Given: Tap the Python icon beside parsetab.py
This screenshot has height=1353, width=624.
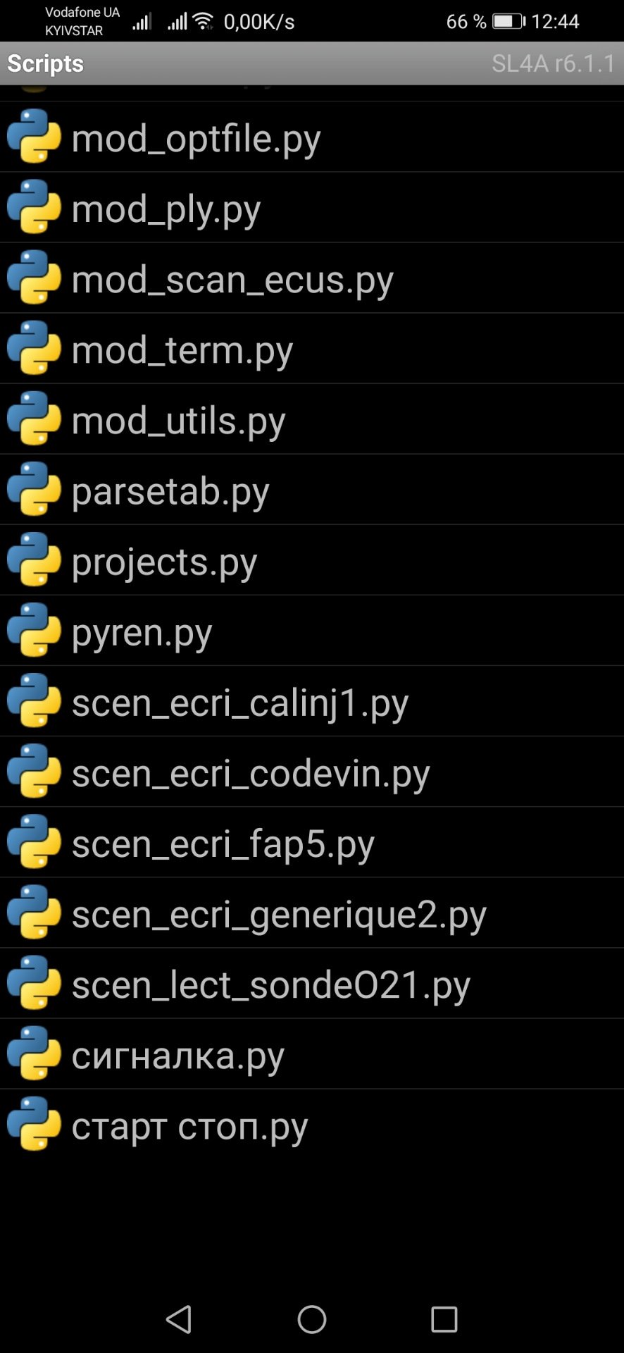Looking at the screenshot, I should pos(34,488).
